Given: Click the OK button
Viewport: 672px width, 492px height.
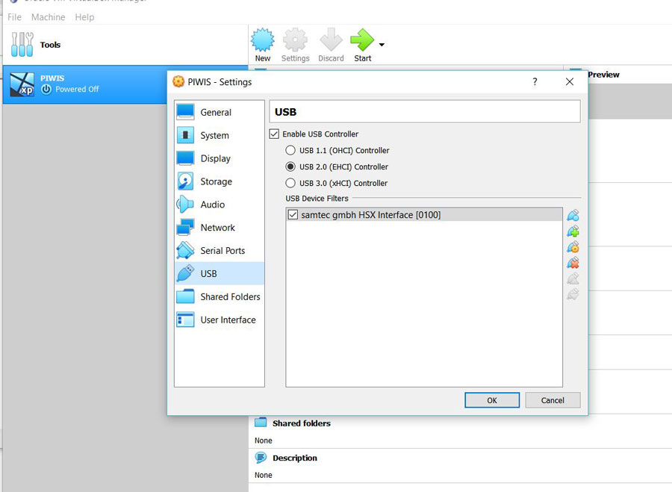Looking at the screenshot, I should click(491, 400).
